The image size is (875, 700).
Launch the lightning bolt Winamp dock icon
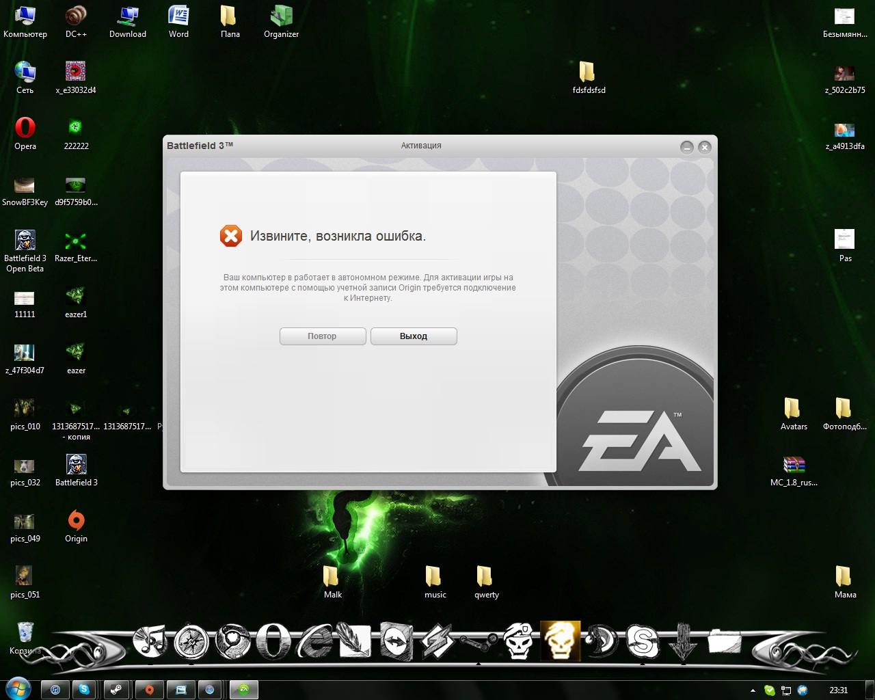(x=437, y=643)
